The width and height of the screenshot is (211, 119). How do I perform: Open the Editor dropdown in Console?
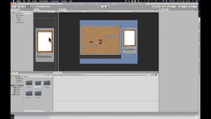click(80, 74)
